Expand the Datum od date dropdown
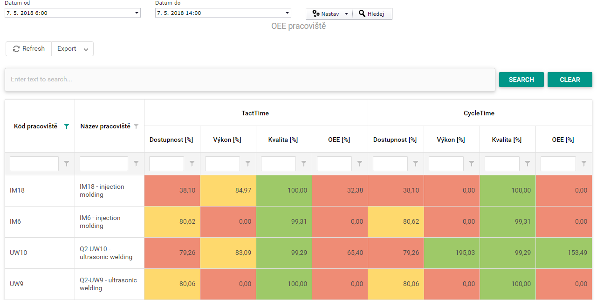Viewport: 597px width, 300px height. [137, 13]
